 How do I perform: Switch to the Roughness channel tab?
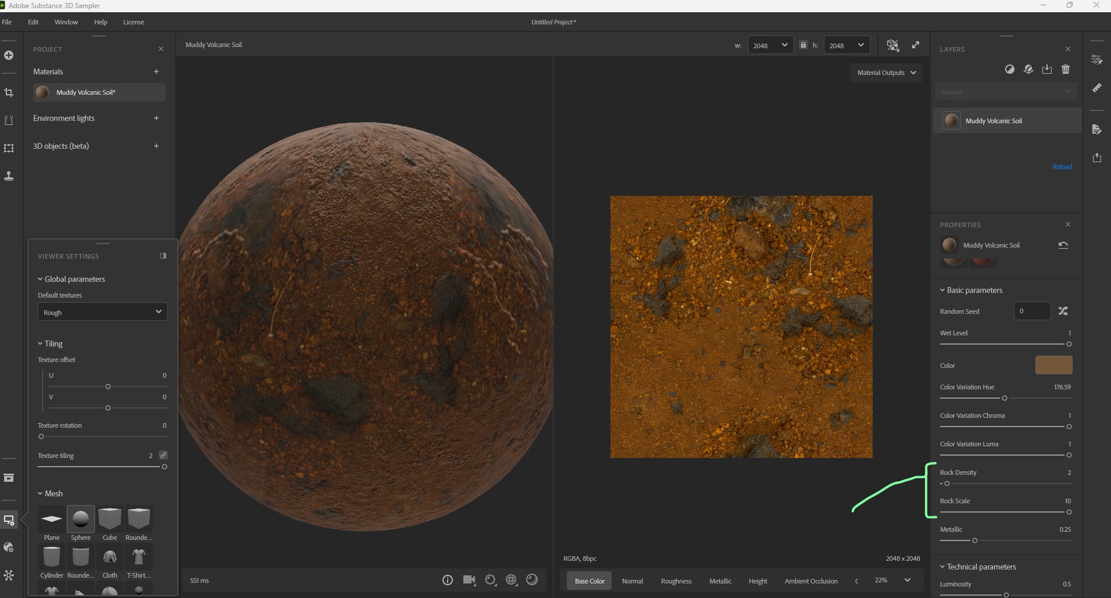click(676, 580)
